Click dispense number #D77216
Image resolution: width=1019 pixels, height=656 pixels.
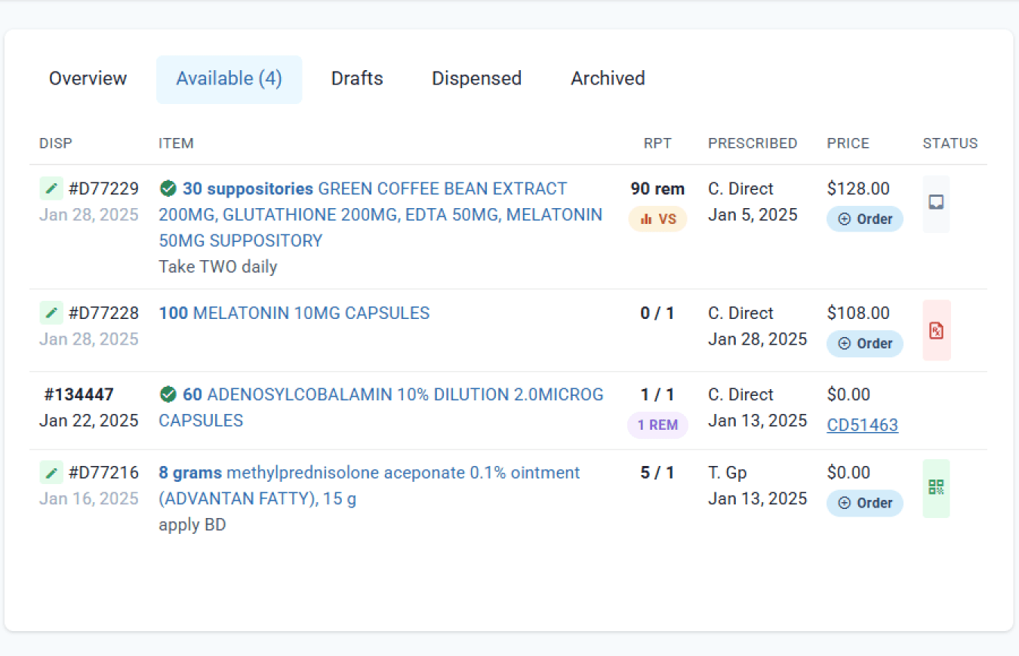[x=103, y=473]
